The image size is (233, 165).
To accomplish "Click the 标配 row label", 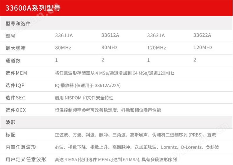I will [10, 134].
